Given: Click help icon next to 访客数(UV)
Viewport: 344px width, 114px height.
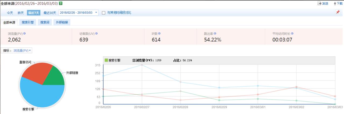Looking at the screenshot, I should tap(97, 34).
